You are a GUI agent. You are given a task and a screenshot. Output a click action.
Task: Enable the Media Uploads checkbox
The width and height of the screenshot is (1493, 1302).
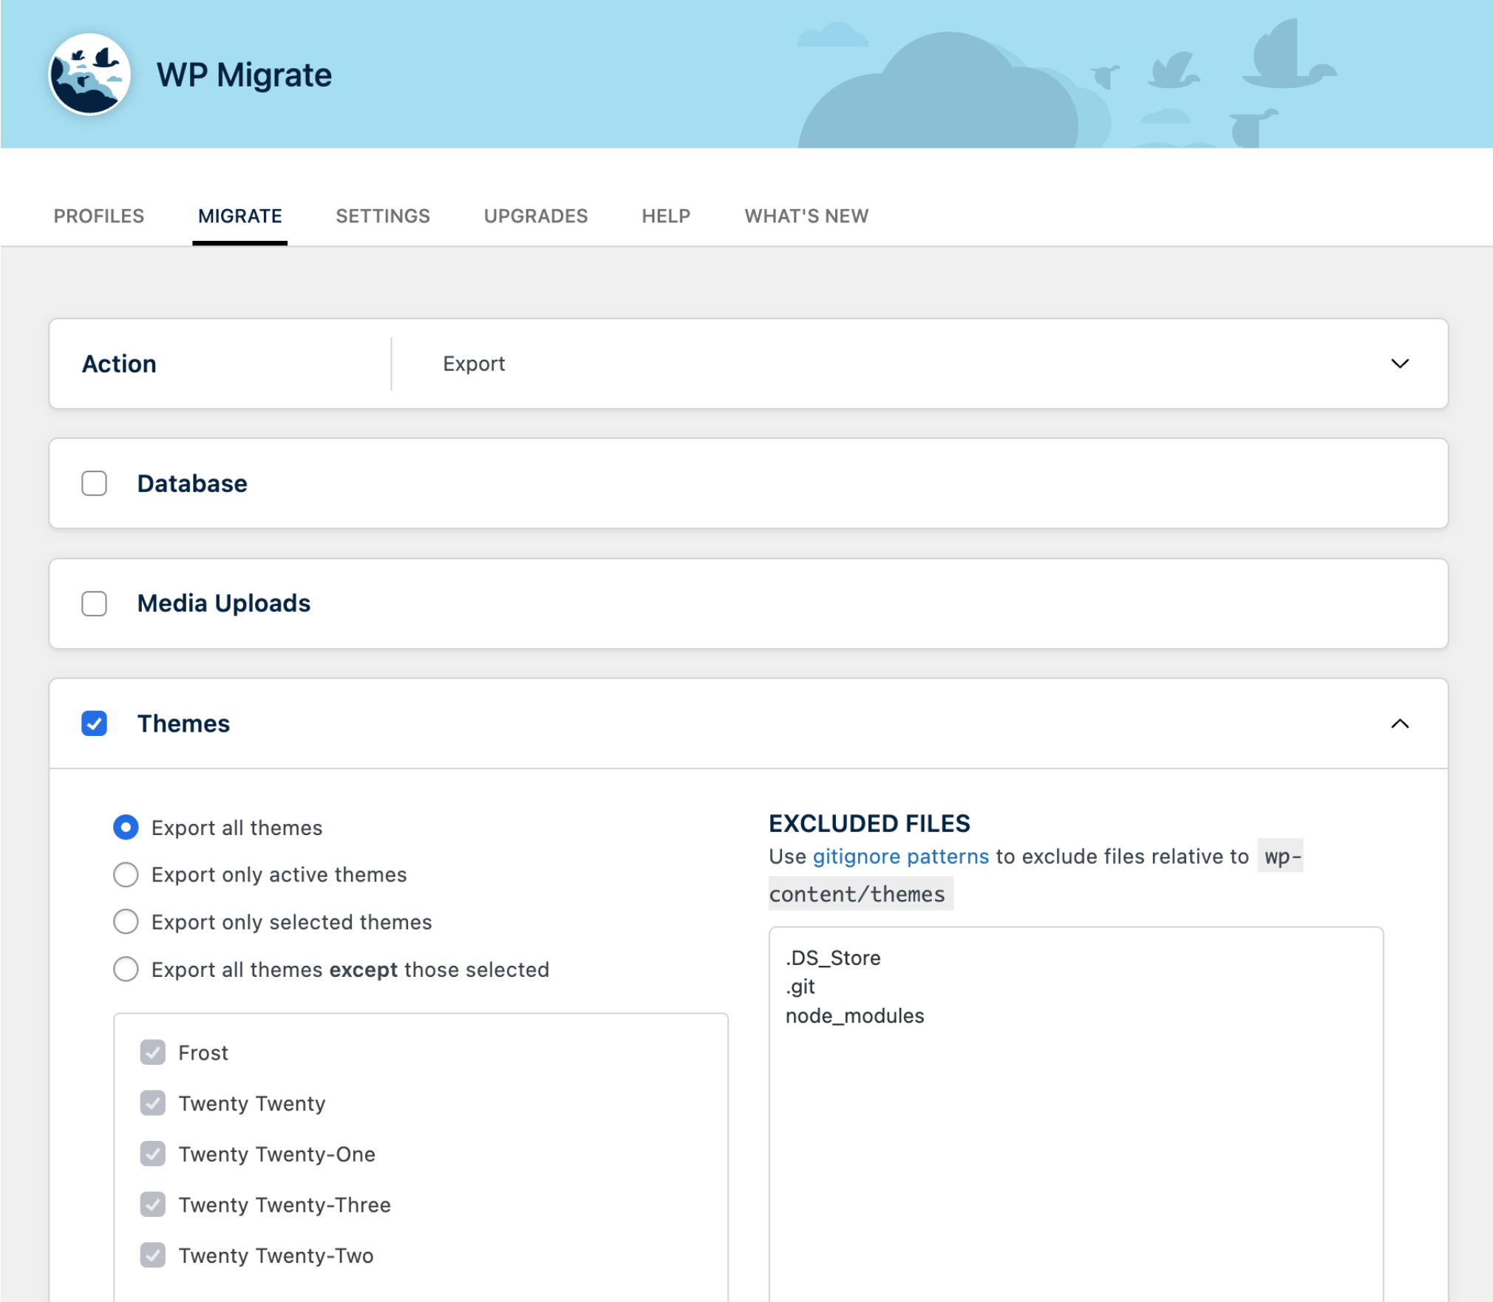(x=94, y=603)
